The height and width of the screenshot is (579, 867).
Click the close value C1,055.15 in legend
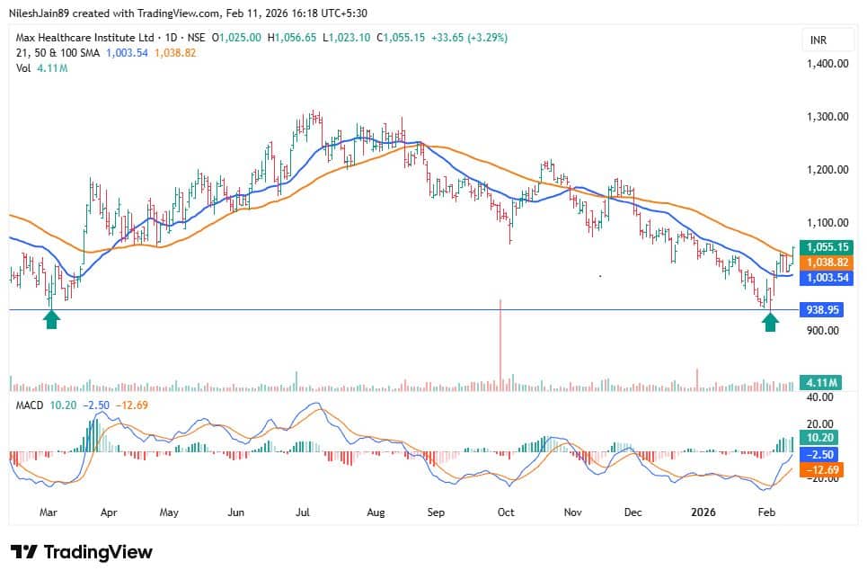point(401,38)
